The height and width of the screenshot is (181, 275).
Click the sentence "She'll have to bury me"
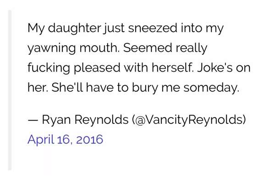(x=116, y=88)
